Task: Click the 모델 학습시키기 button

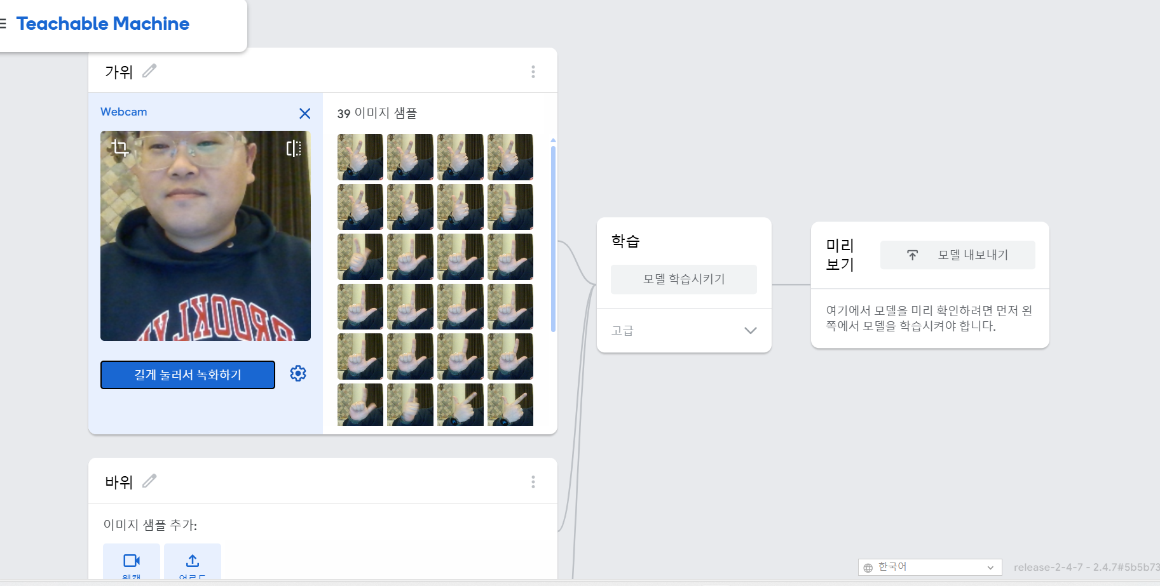Action: [684, 279]
